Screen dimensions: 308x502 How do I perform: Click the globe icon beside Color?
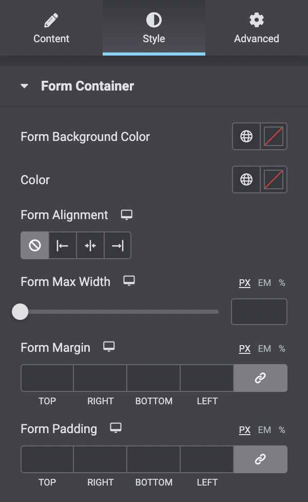[x=246, y=180]
